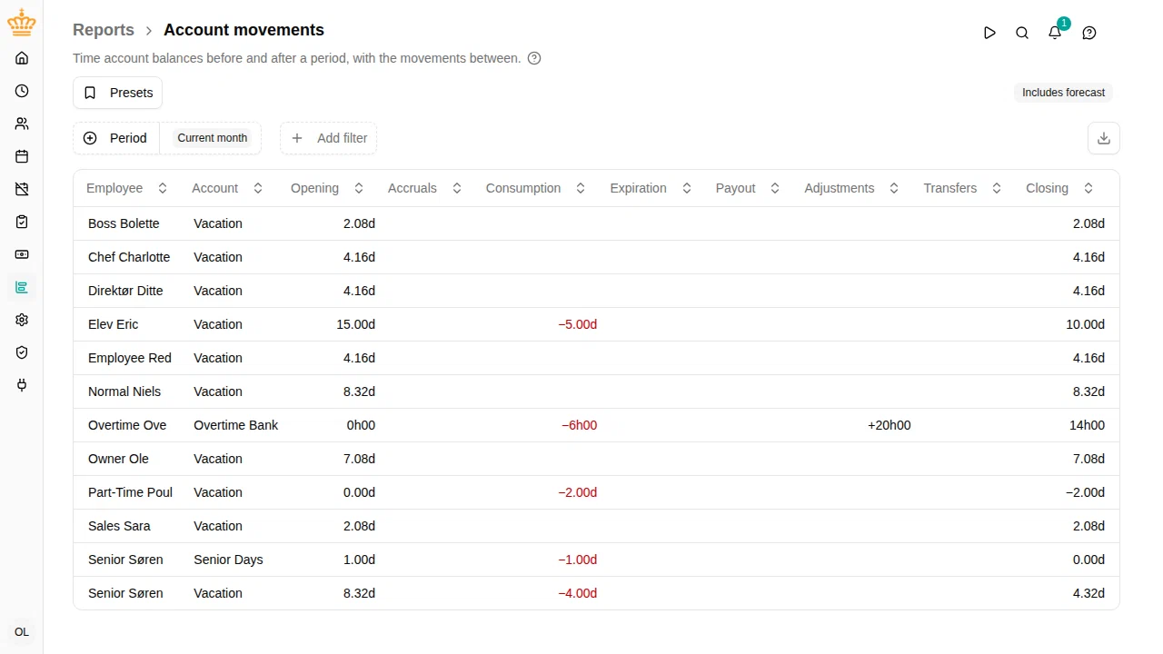
Task: Click the crown logo in the sidebar
Action: [22, 22]
